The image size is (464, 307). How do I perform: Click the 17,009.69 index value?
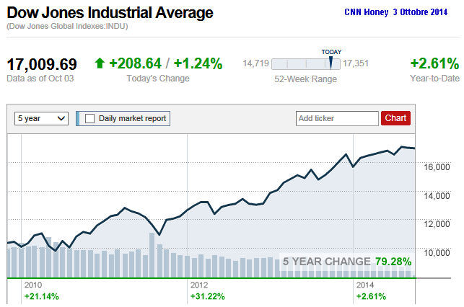click(x=42, y=63)
